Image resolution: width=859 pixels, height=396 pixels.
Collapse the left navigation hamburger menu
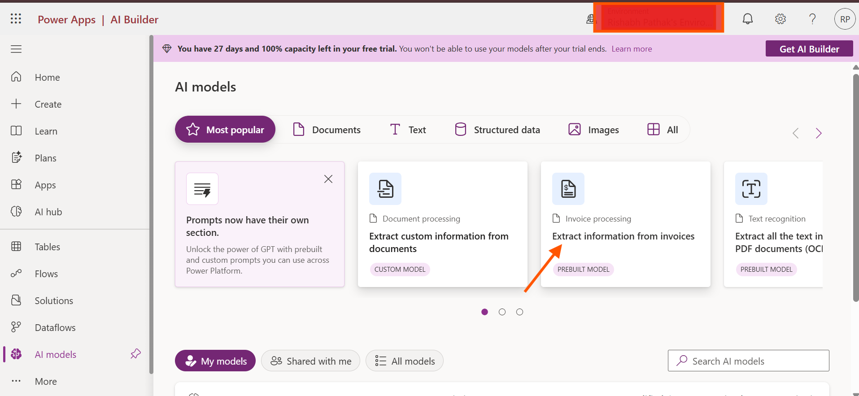click(x=16, y=49)
